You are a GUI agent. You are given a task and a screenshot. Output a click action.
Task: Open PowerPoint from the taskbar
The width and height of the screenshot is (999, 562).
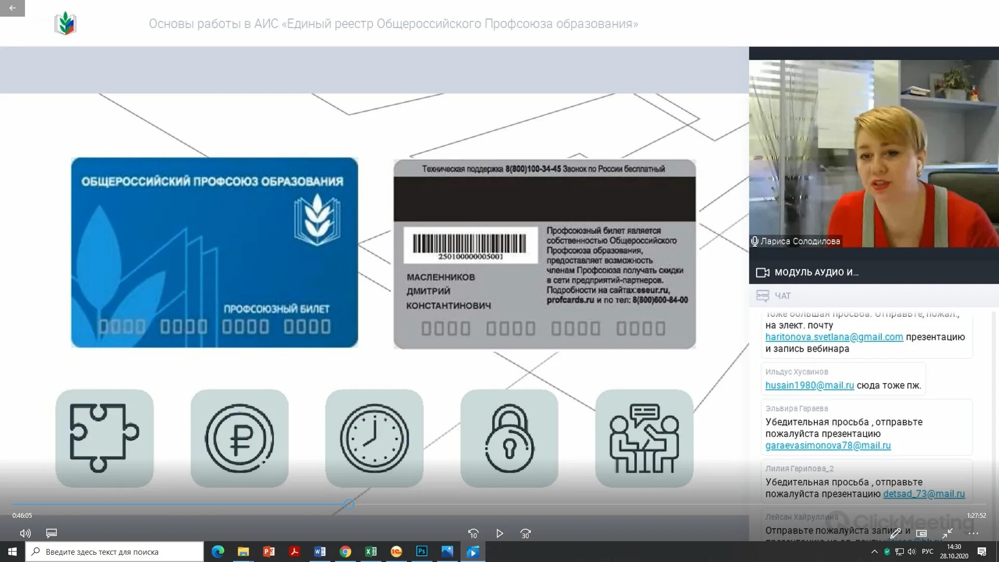pos(269,552)
